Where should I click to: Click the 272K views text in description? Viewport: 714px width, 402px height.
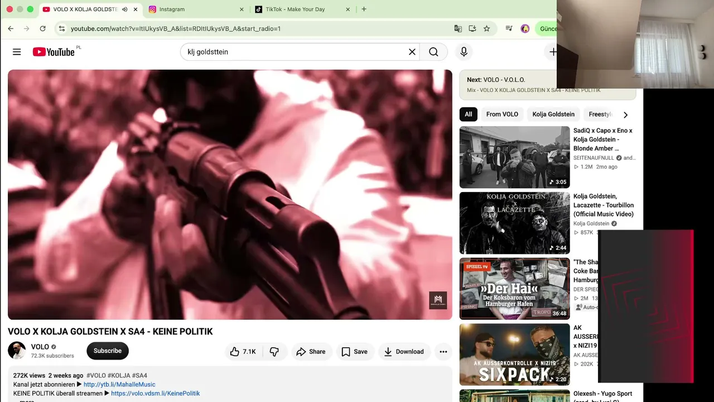29,376
